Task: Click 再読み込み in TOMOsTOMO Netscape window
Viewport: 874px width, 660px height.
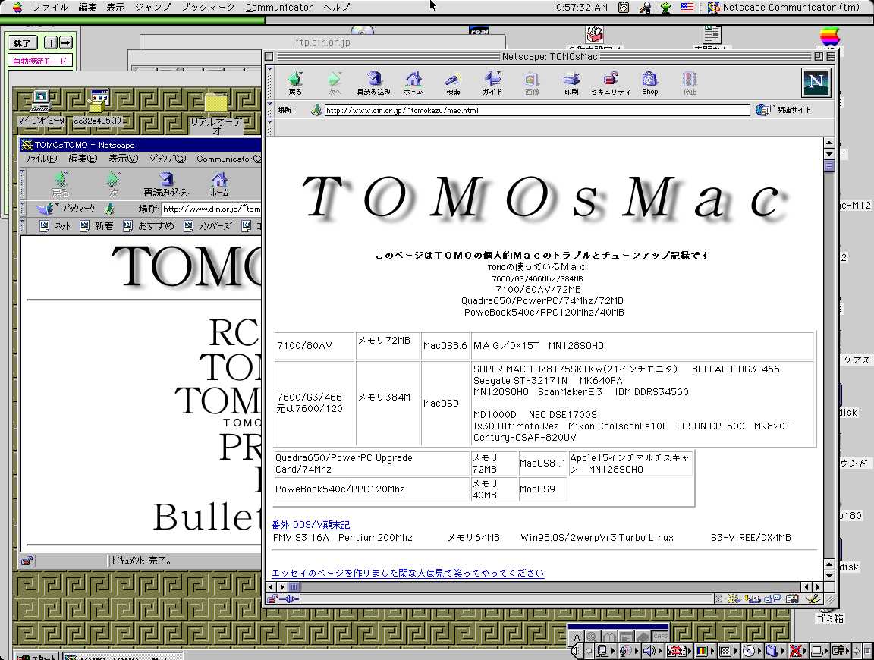Action: tap(166, 184)
